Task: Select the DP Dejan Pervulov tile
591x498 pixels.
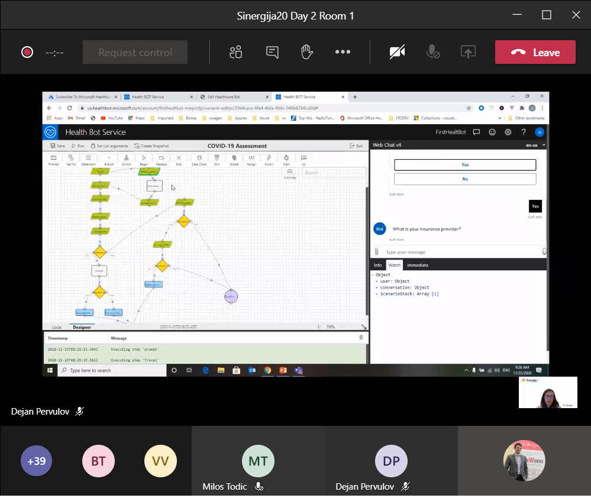Action: pos(391,461)
